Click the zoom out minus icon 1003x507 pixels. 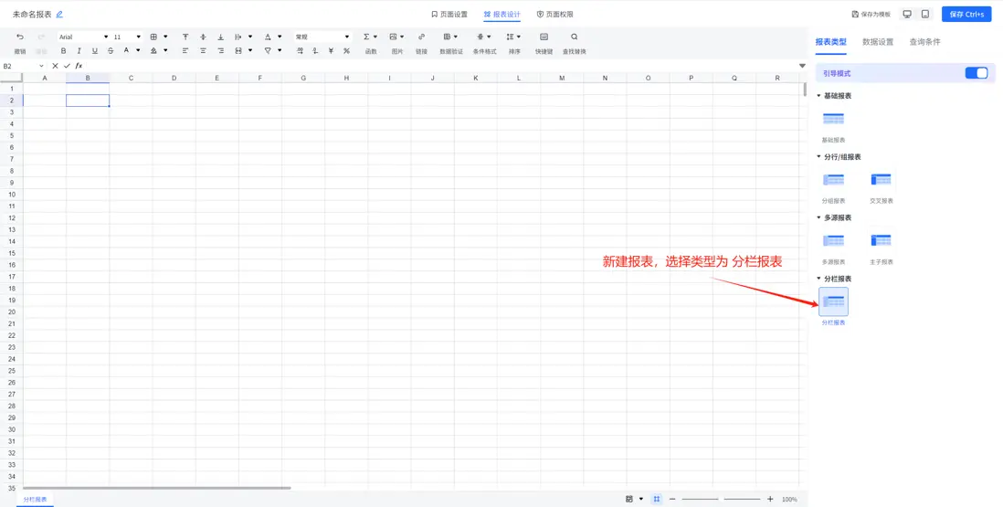coord(672,499)
